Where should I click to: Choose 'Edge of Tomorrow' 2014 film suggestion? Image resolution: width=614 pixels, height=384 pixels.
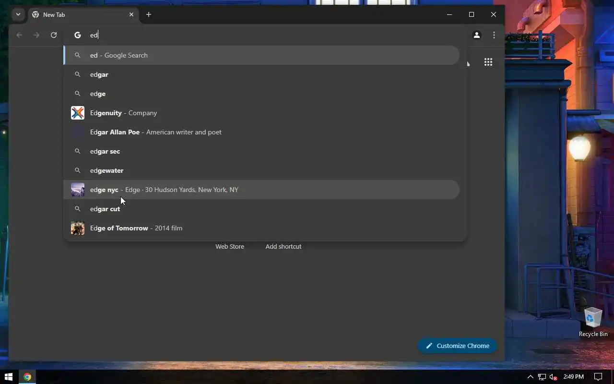pos(261,228)
